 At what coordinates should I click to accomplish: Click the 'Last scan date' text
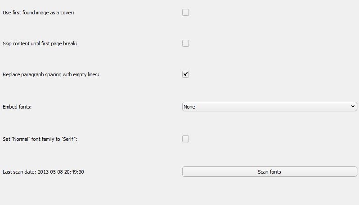click(43, 172)
